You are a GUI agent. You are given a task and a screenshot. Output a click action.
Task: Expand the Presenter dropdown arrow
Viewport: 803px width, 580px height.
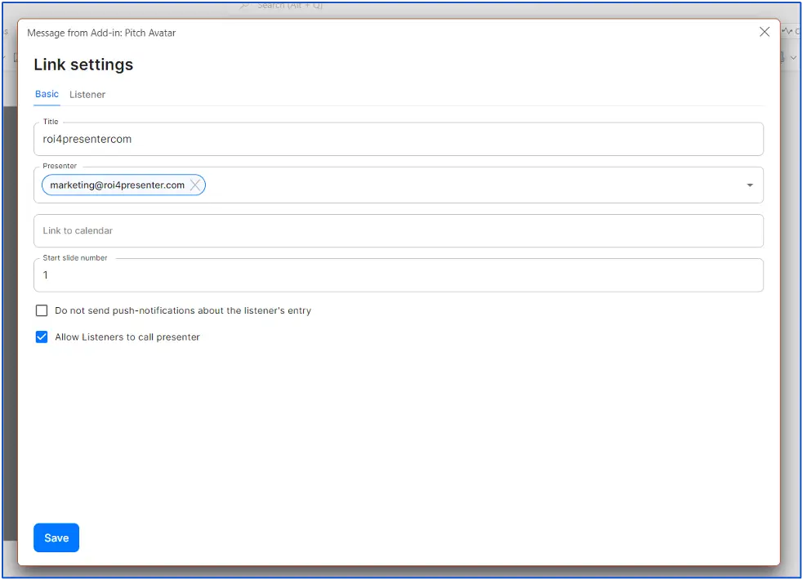749,185
